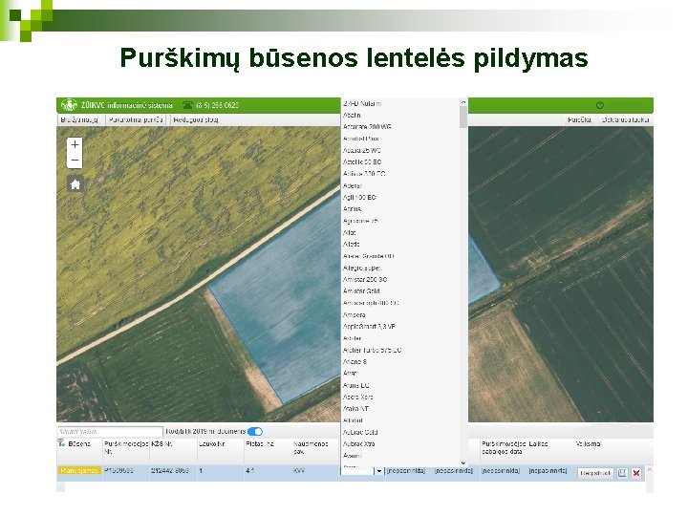The image size is (688, 516).
Task: Click the power logout icon
Action: tap(600, 105)
